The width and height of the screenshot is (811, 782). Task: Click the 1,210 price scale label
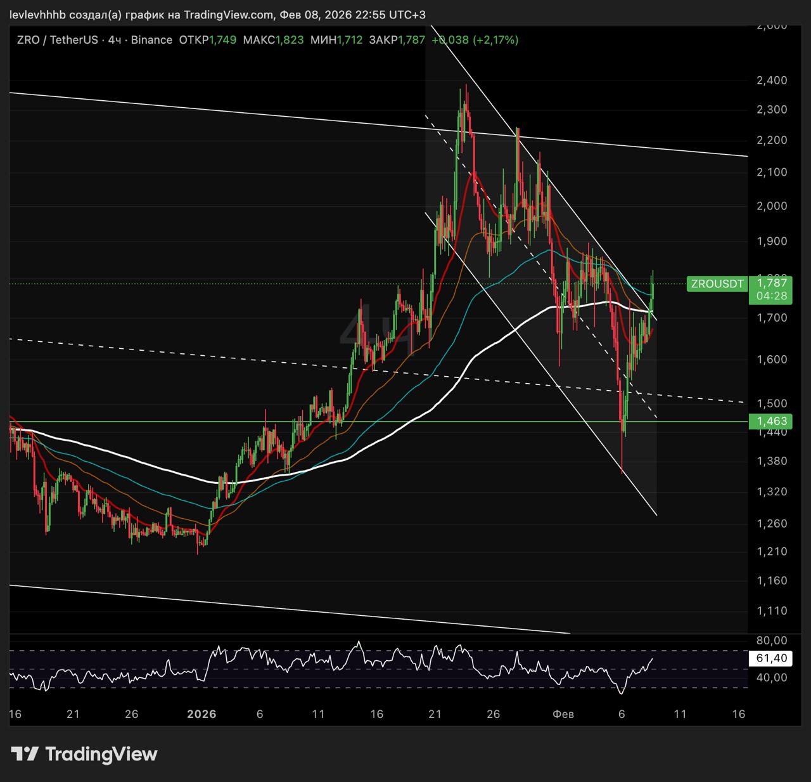click(x=772, y=552)
